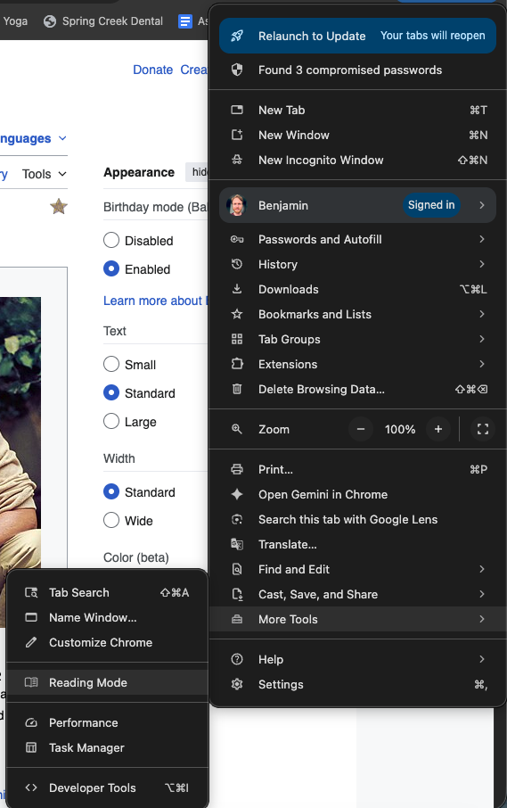
Task: Click the More Tools toolbox icon
Action: (237, 620)
